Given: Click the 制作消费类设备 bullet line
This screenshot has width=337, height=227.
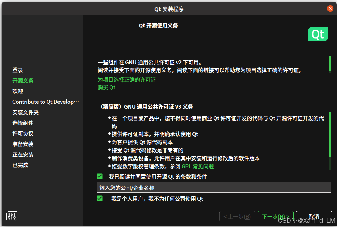Looking at the screenshot, I should tap(186, 158).
